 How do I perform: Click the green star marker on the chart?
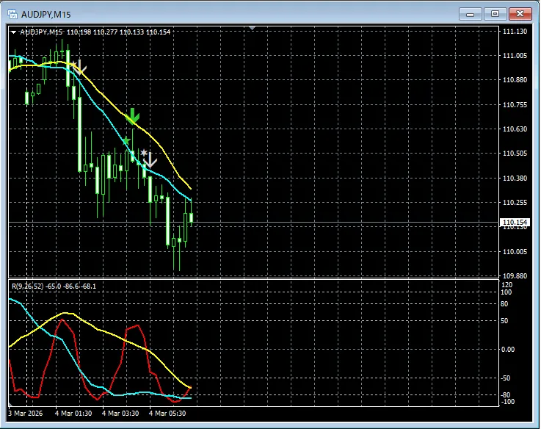pos(126,141)
